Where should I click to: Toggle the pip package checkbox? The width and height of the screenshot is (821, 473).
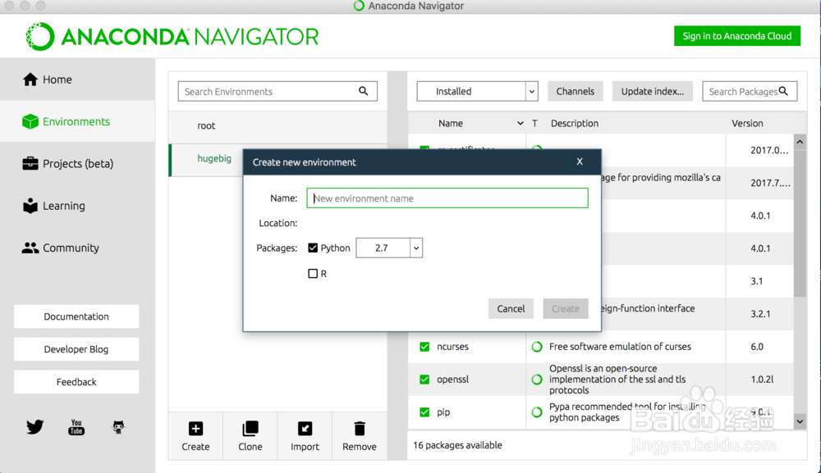(424, 412)
